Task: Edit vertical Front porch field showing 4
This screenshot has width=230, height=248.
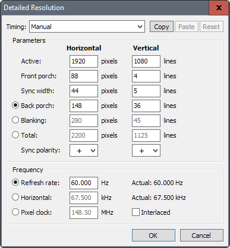Action: coord(146,76)
